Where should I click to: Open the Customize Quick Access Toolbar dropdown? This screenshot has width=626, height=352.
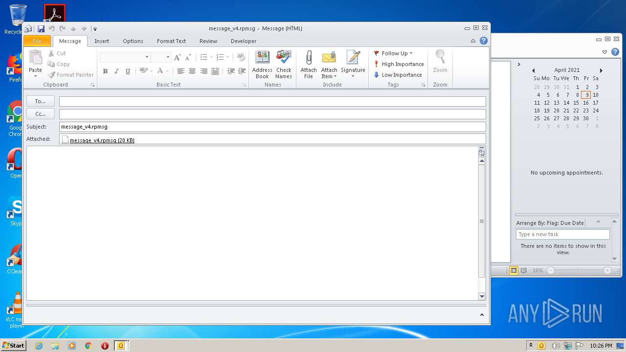pyautogui.click(x=95, y=29)
